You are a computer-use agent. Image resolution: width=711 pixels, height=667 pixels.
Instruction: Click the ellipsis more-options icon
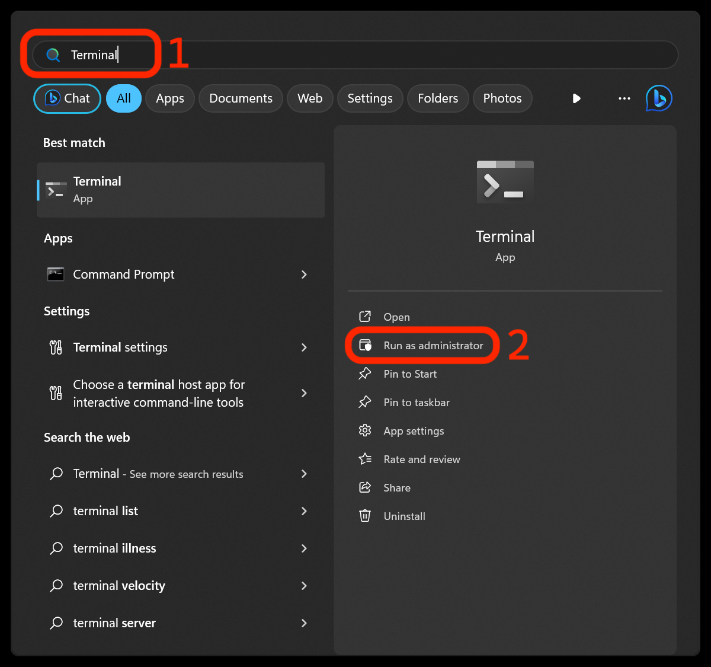point(624,98)
